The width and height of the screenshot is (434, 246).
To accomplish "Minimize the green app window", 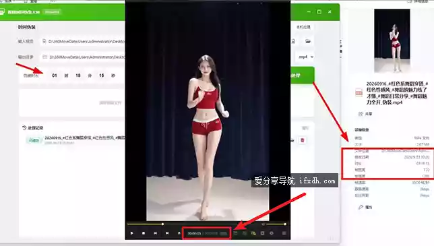I will pyautogui.click(x=309, y=12).
